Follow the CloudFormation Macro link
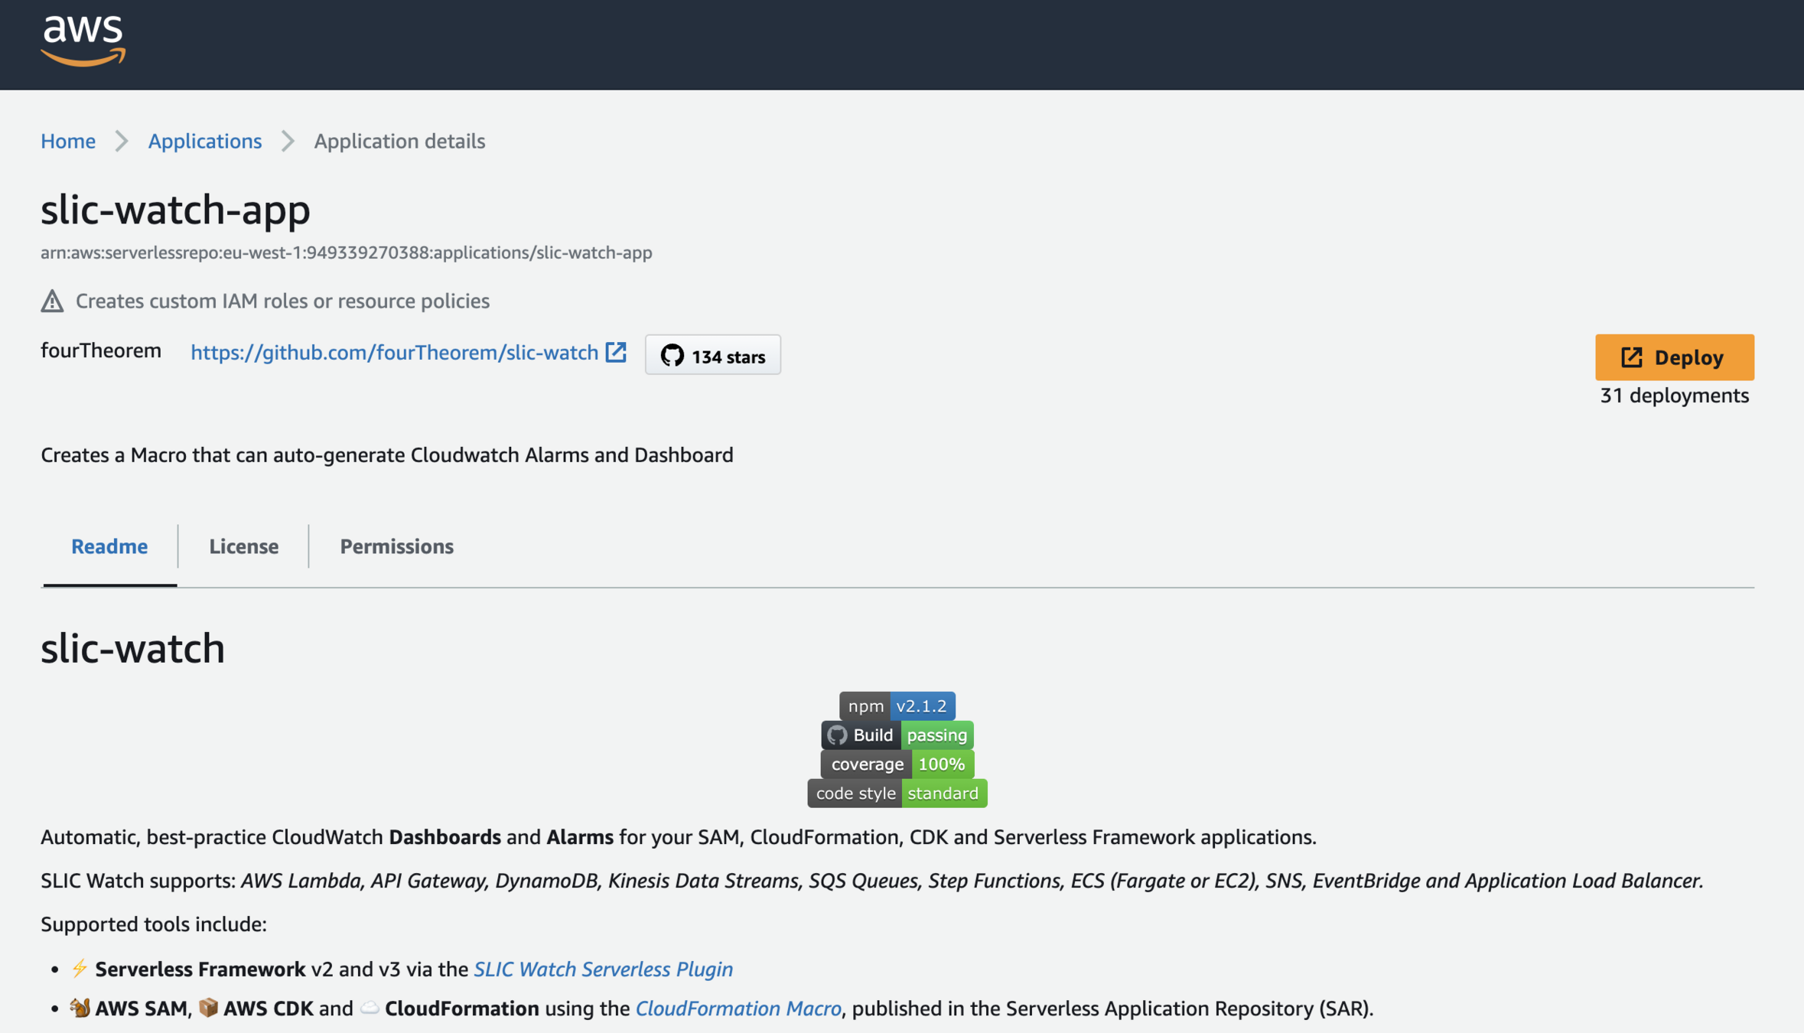Screen dimensions: 1804x1033 (x=738, y=1009)
